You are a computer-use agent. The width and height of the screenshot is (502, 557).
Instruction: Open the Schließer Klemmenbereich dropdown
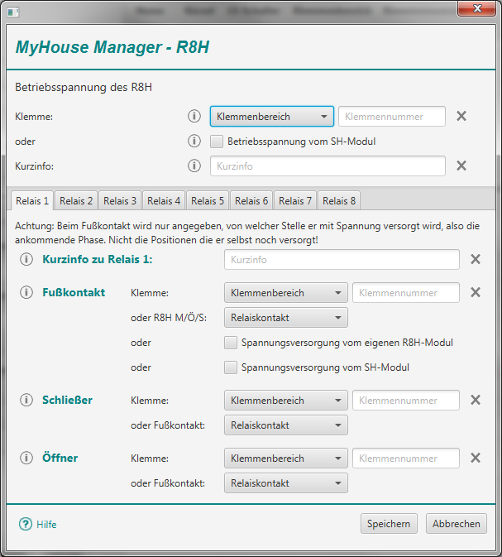(x=285, y=401)
